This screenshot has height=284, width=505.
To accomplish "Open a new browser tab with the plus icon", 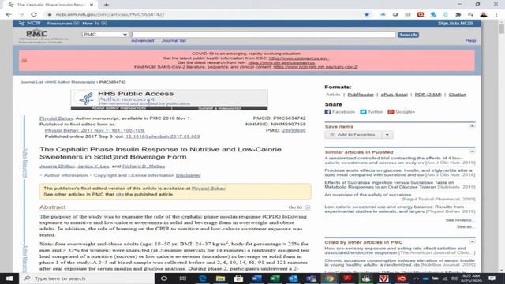I will [107, 5].
